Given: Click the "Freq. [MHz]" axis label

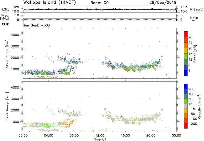Looking at the screenshot, I should [5, 17].
